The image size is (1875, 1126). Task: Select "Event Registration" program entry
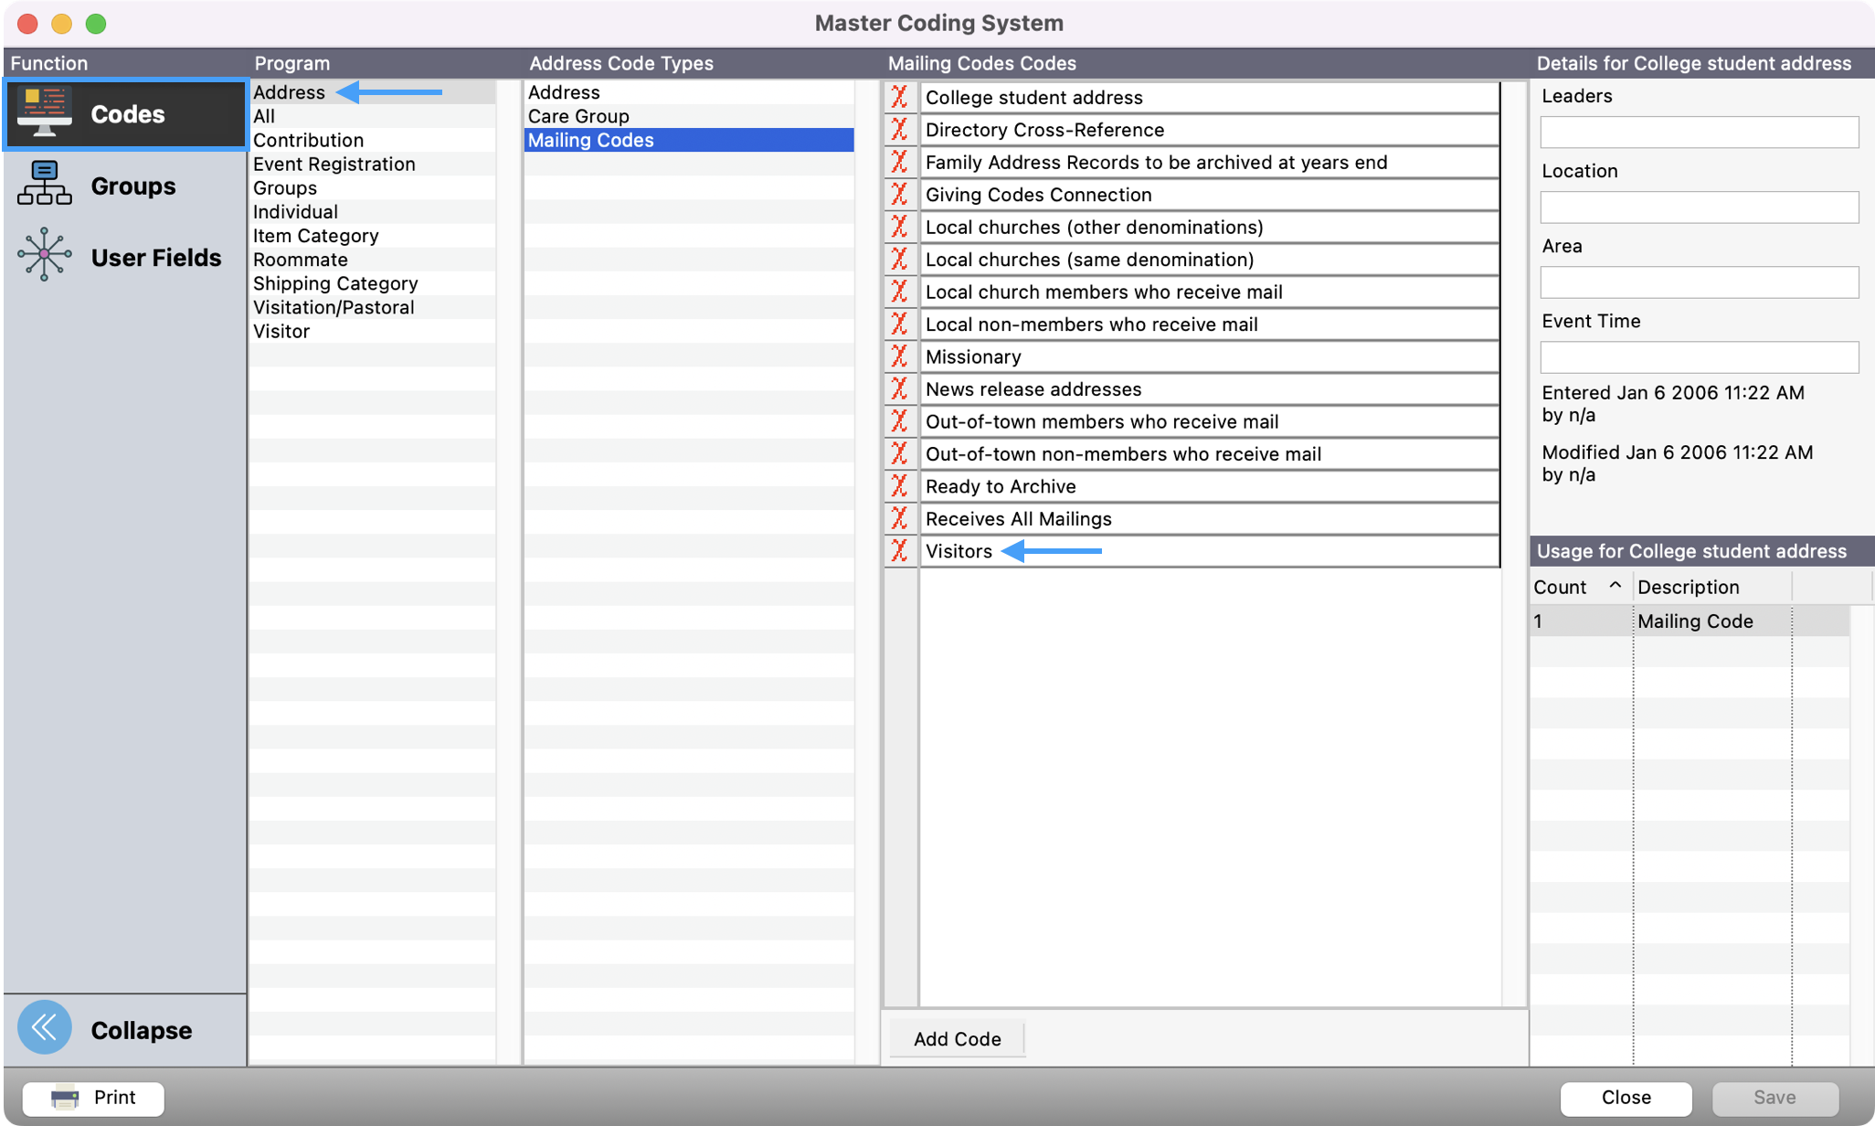334,164
